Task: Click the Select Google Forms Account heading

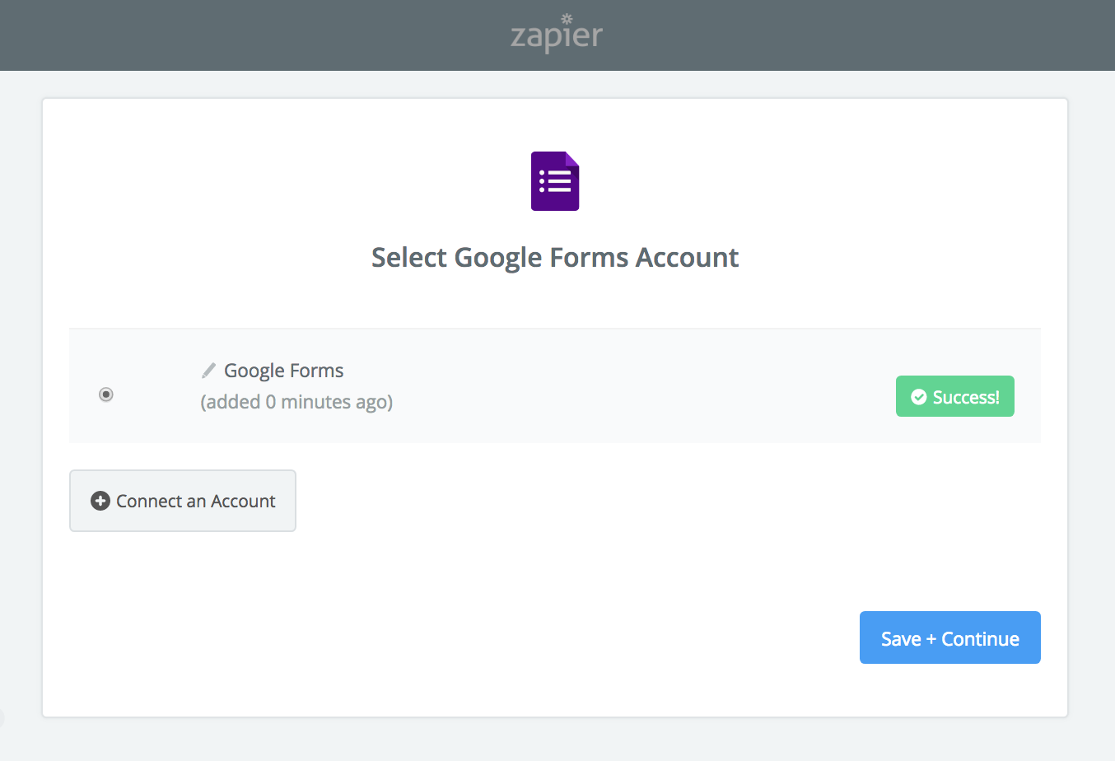Action: click(x=555, y=258)
